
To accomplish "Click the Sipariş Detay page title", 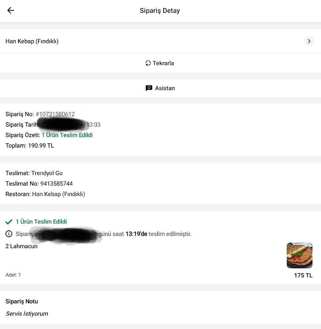I will coord(160,11).
